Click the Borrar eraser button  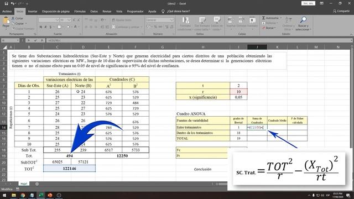pos(268,28)
